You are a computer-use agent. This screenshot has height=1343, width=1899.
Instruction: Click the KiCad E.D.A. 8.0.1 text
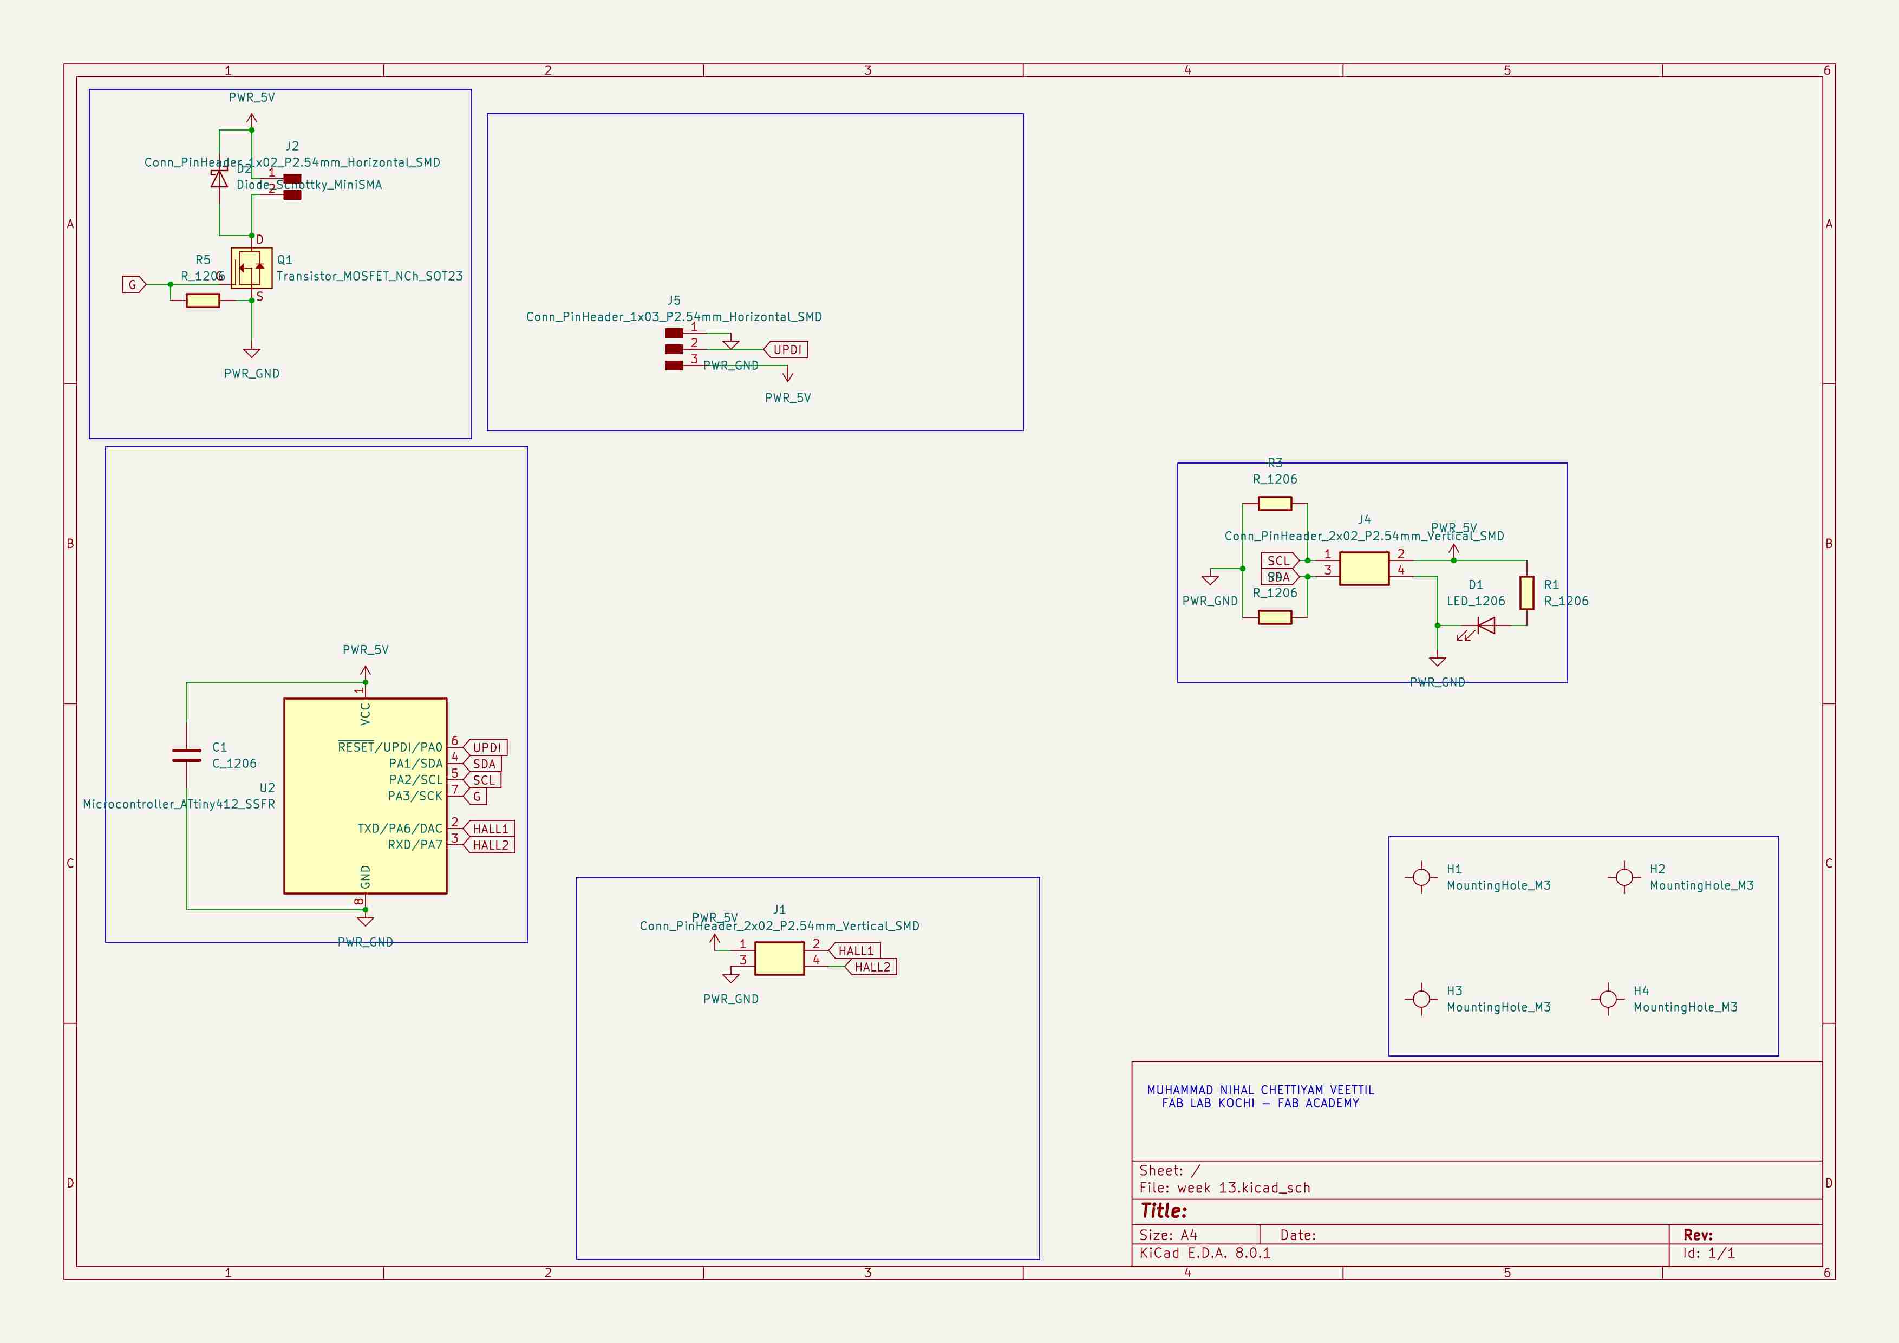[x=1205, y=1253]
